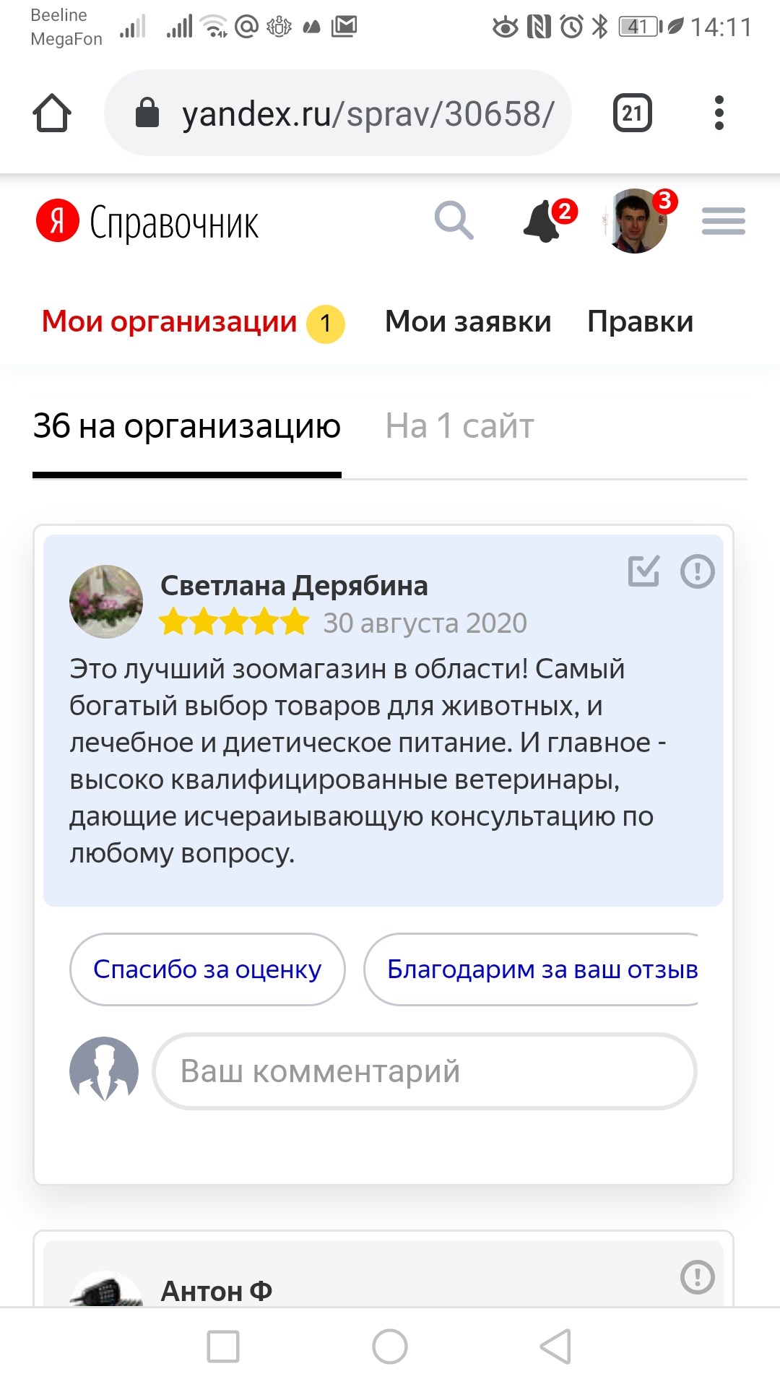
Task: Open the Мои заявки tab
Action: pyautogui.click(x=468, y=322)
